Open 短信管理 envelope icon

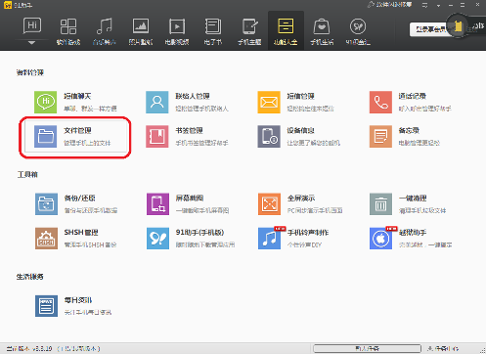[x=269, y=102]
